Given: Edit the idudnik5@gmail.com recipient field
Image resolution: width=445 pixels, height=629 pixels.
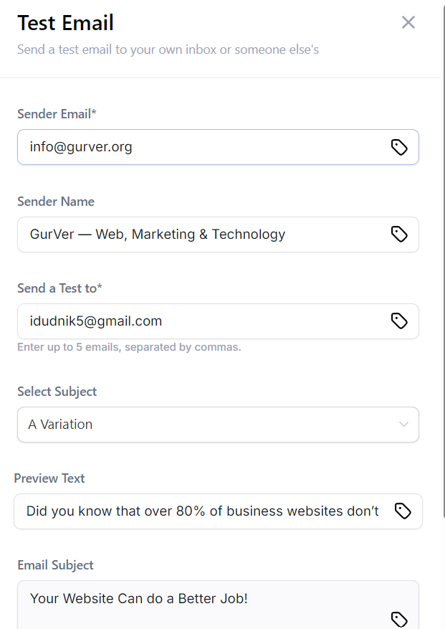Looking at the screenshot, I should point(201,321).
